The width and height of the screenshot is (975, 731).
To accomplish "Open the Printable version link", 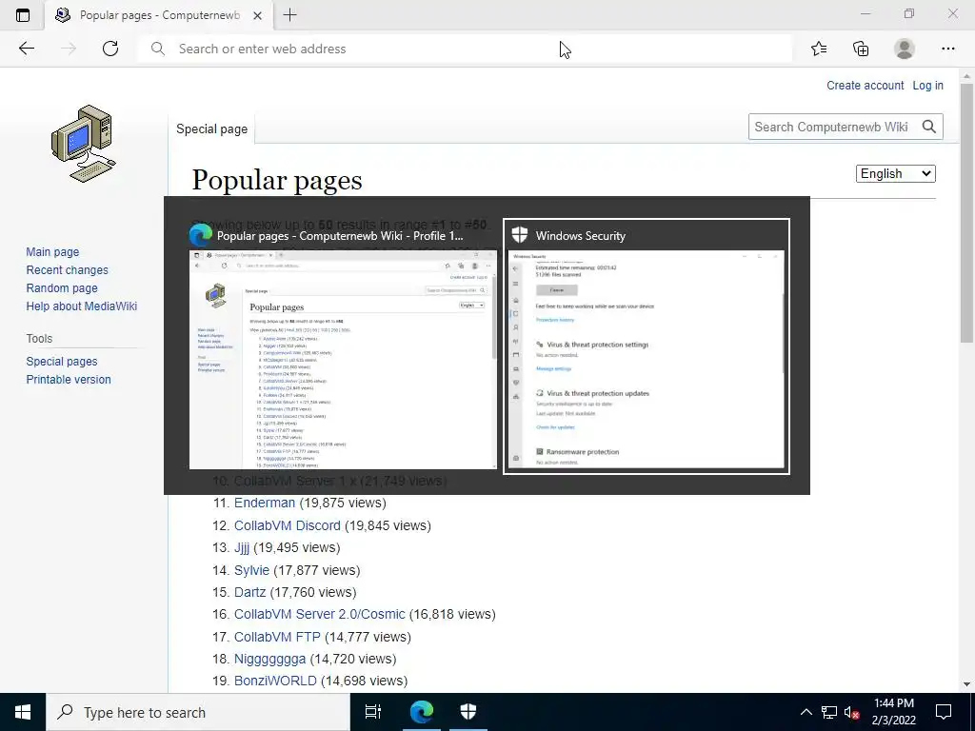I will pyautogui.click(x=69, y=379).
